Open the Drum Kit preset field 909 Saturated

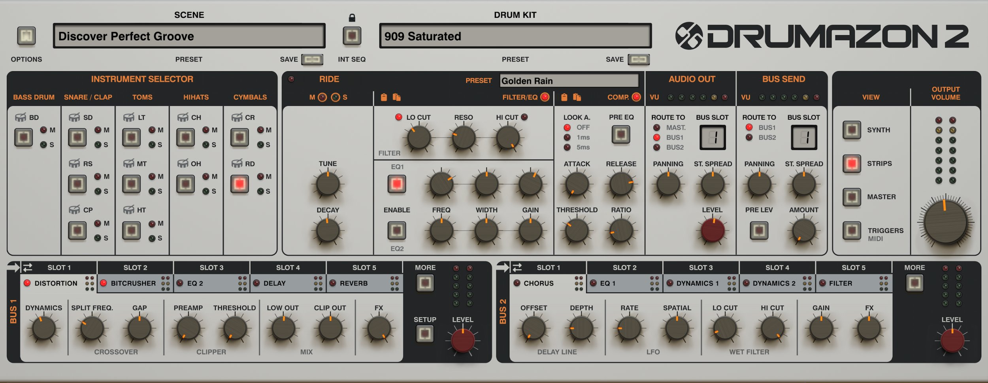[515, 36]
